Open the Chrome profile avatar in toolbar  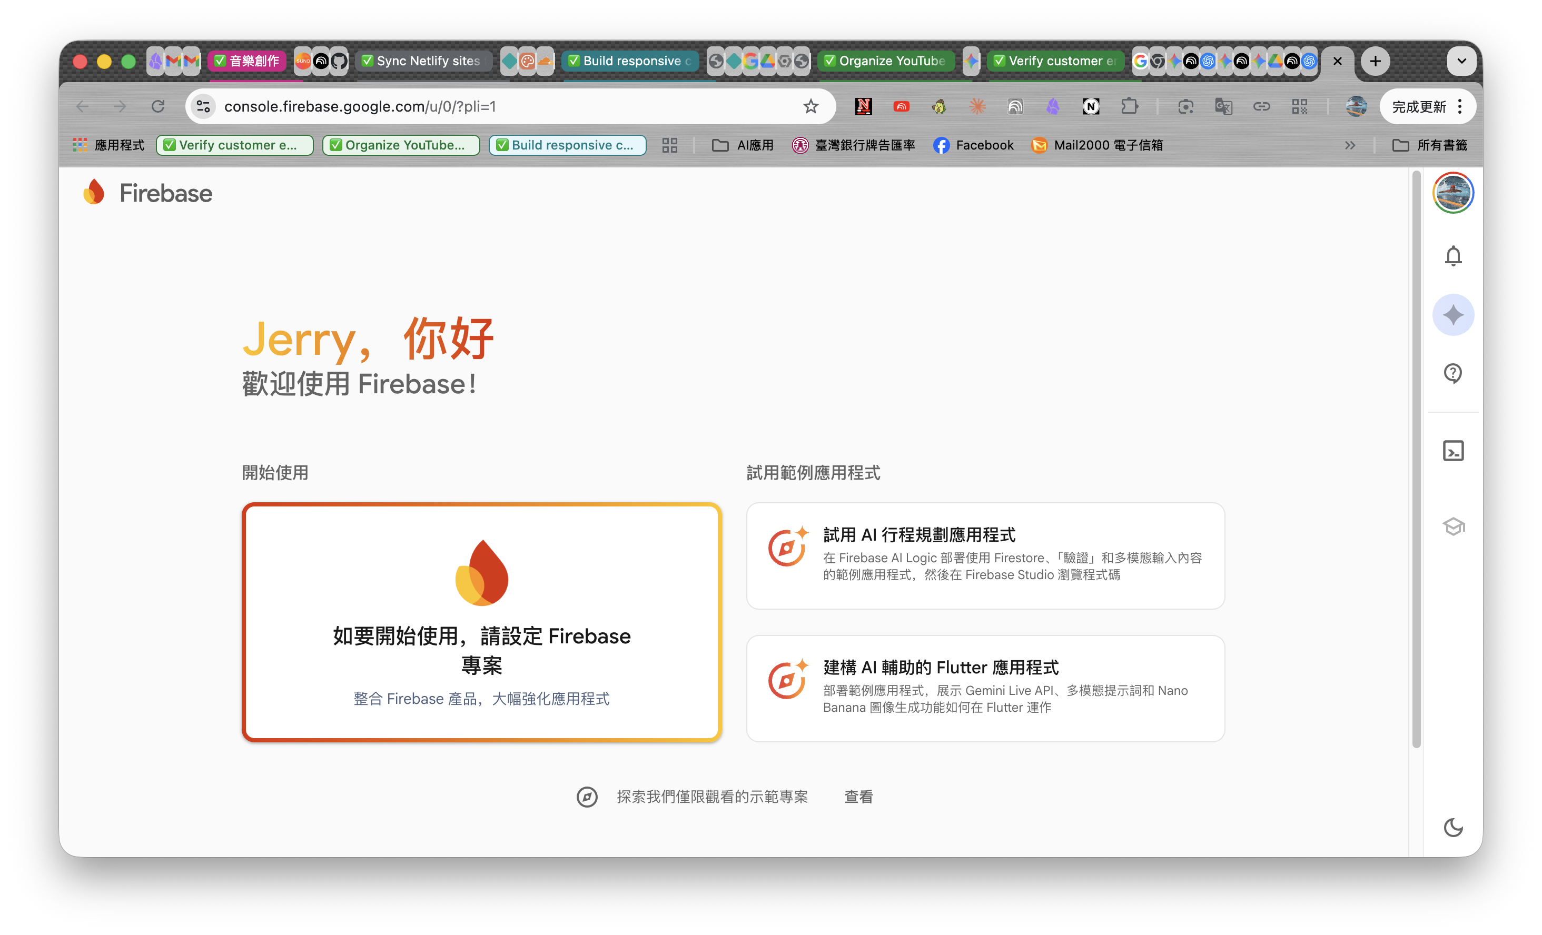[1356, 106]
